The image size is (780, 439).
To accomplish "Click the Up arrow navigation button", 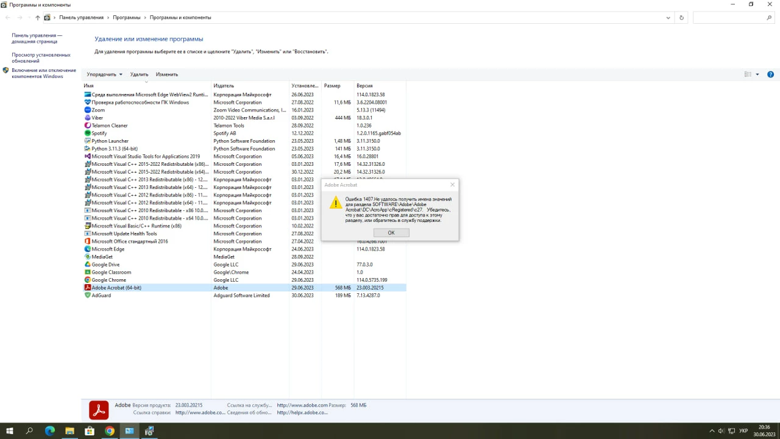I will click(x=37, y=18).
